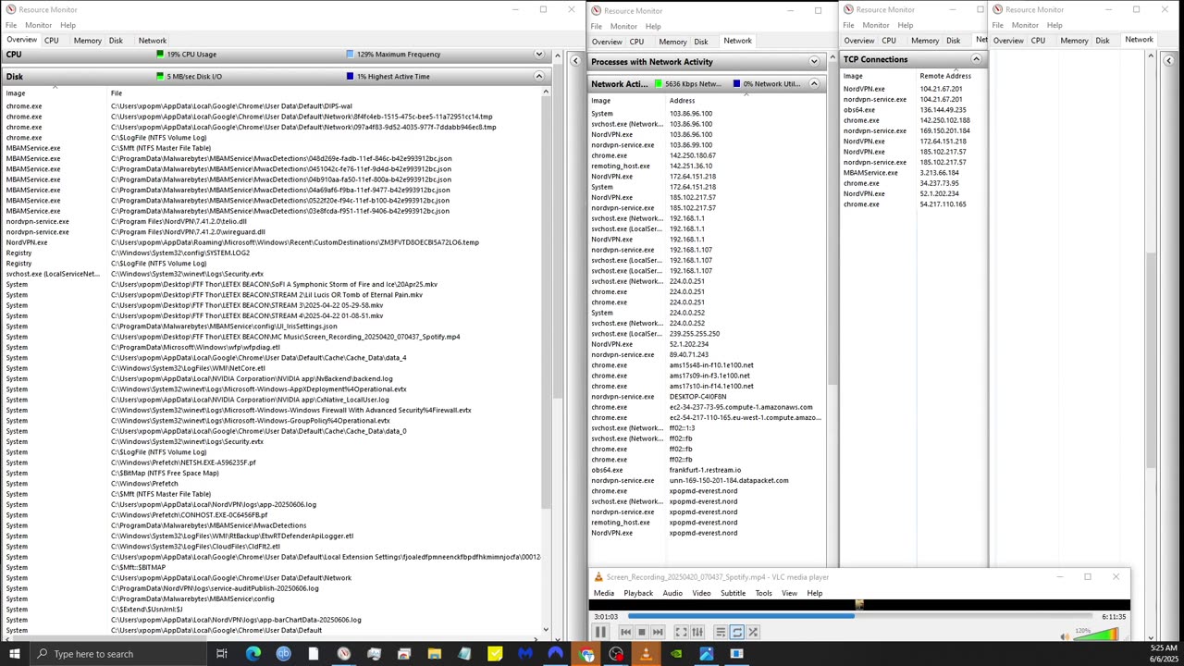The image size is (1184, 666).
Task: Show the VLC playlist
Action: click(x=721, y=633)
